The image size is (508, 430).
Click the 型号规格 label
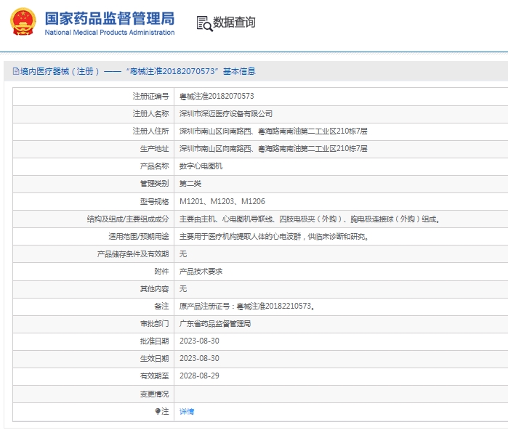pos(154,201)
